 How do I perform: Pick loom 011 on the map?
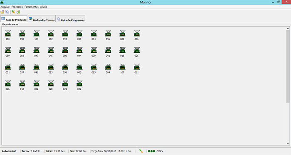pos(137,67)
